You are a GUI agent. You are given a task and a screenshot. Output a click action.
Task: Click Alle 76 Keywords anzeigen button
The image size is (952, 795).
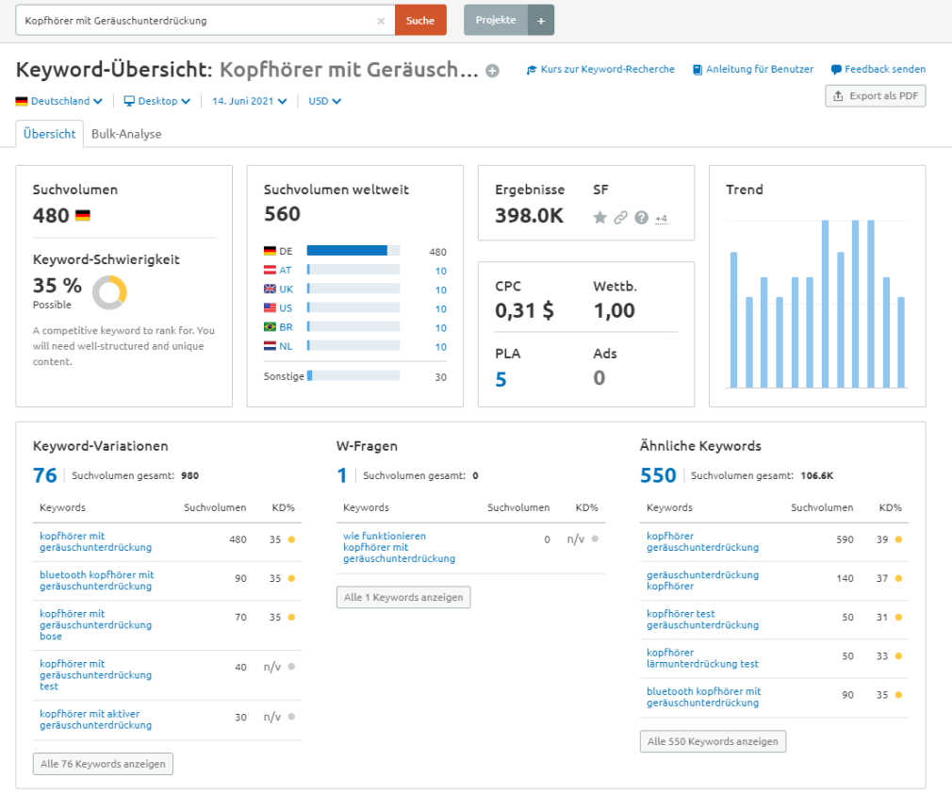[x=103, y=764]
